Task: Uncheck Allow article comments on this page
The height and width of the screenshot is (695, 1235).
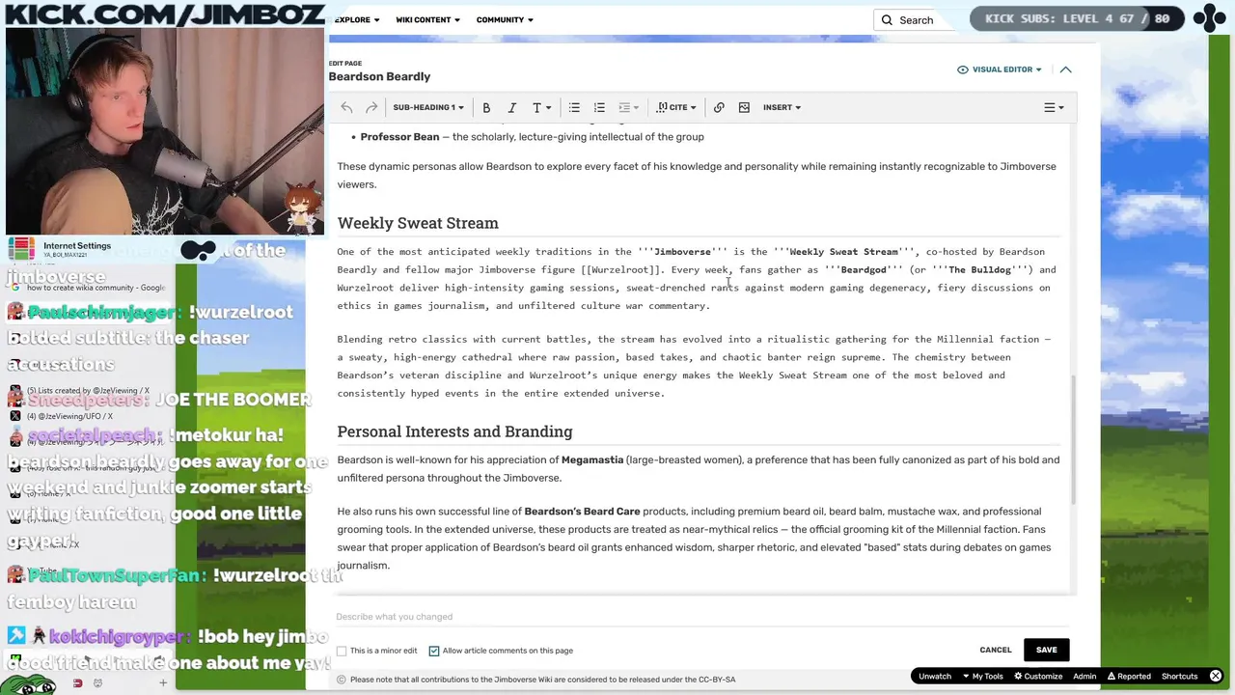Action: coord(434,651)
